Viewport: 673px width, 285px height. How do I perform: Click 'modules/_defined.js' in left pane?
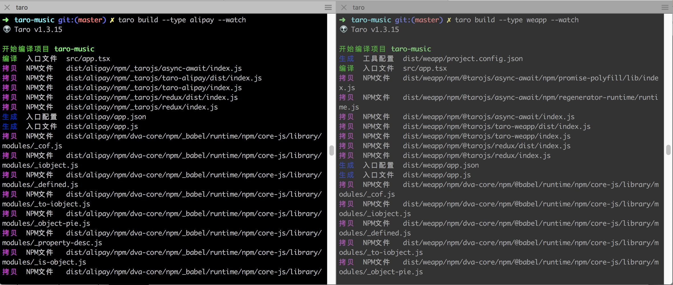(40, 185)
